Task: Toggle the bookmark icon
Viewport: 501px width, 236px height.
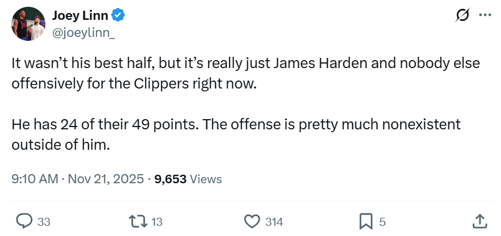Action: (366, 221)
